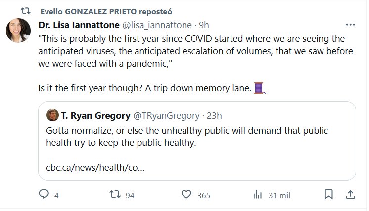Click the @TRyanGregory handle
The width and height of the screenshot is (369, 211).
166,116
